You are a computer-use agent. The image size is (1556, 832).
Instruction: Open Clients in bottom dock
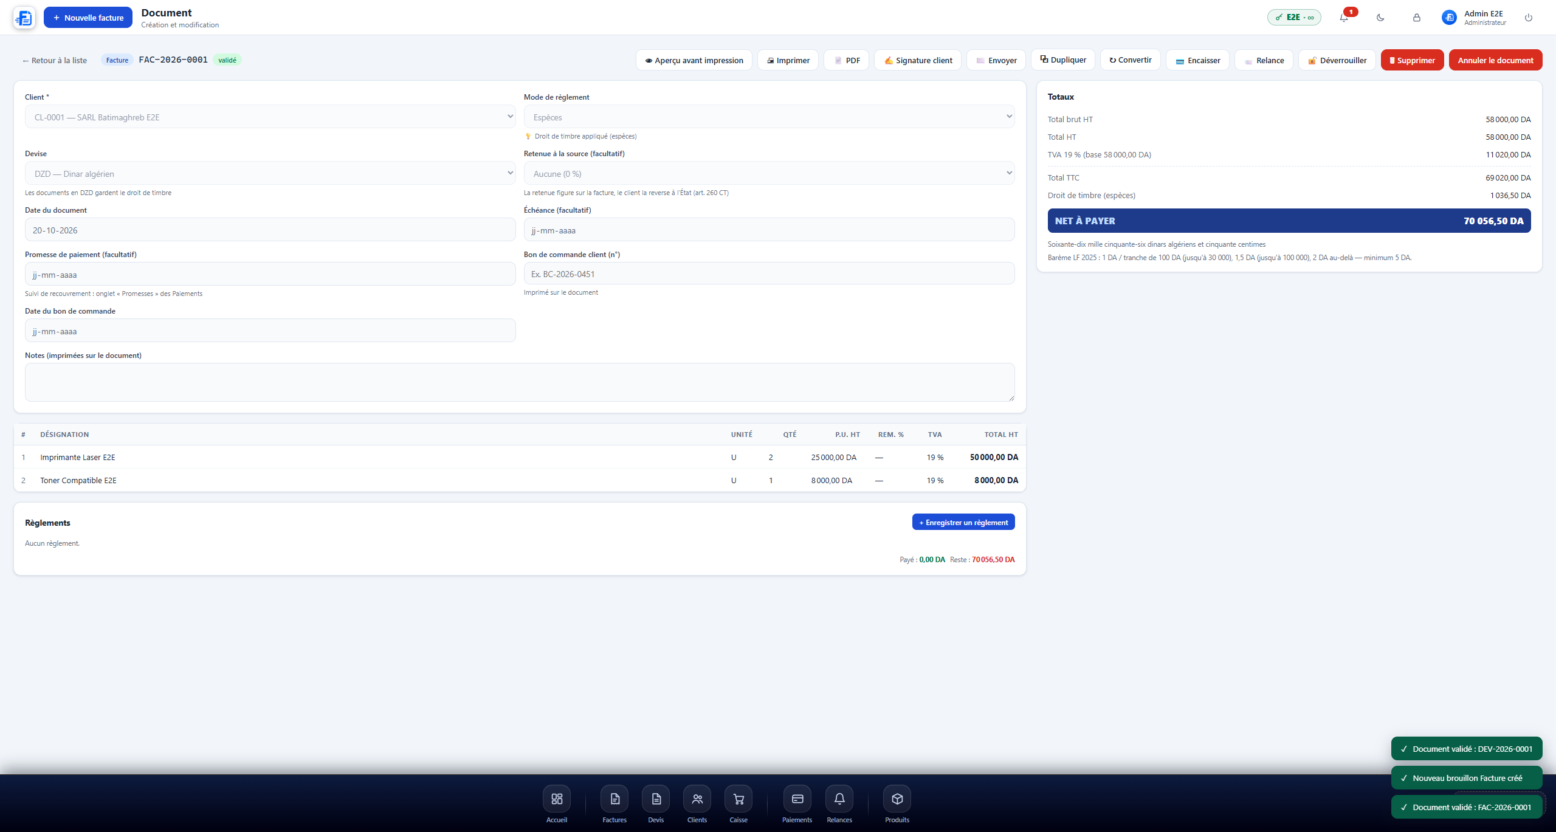click(697, 804)
